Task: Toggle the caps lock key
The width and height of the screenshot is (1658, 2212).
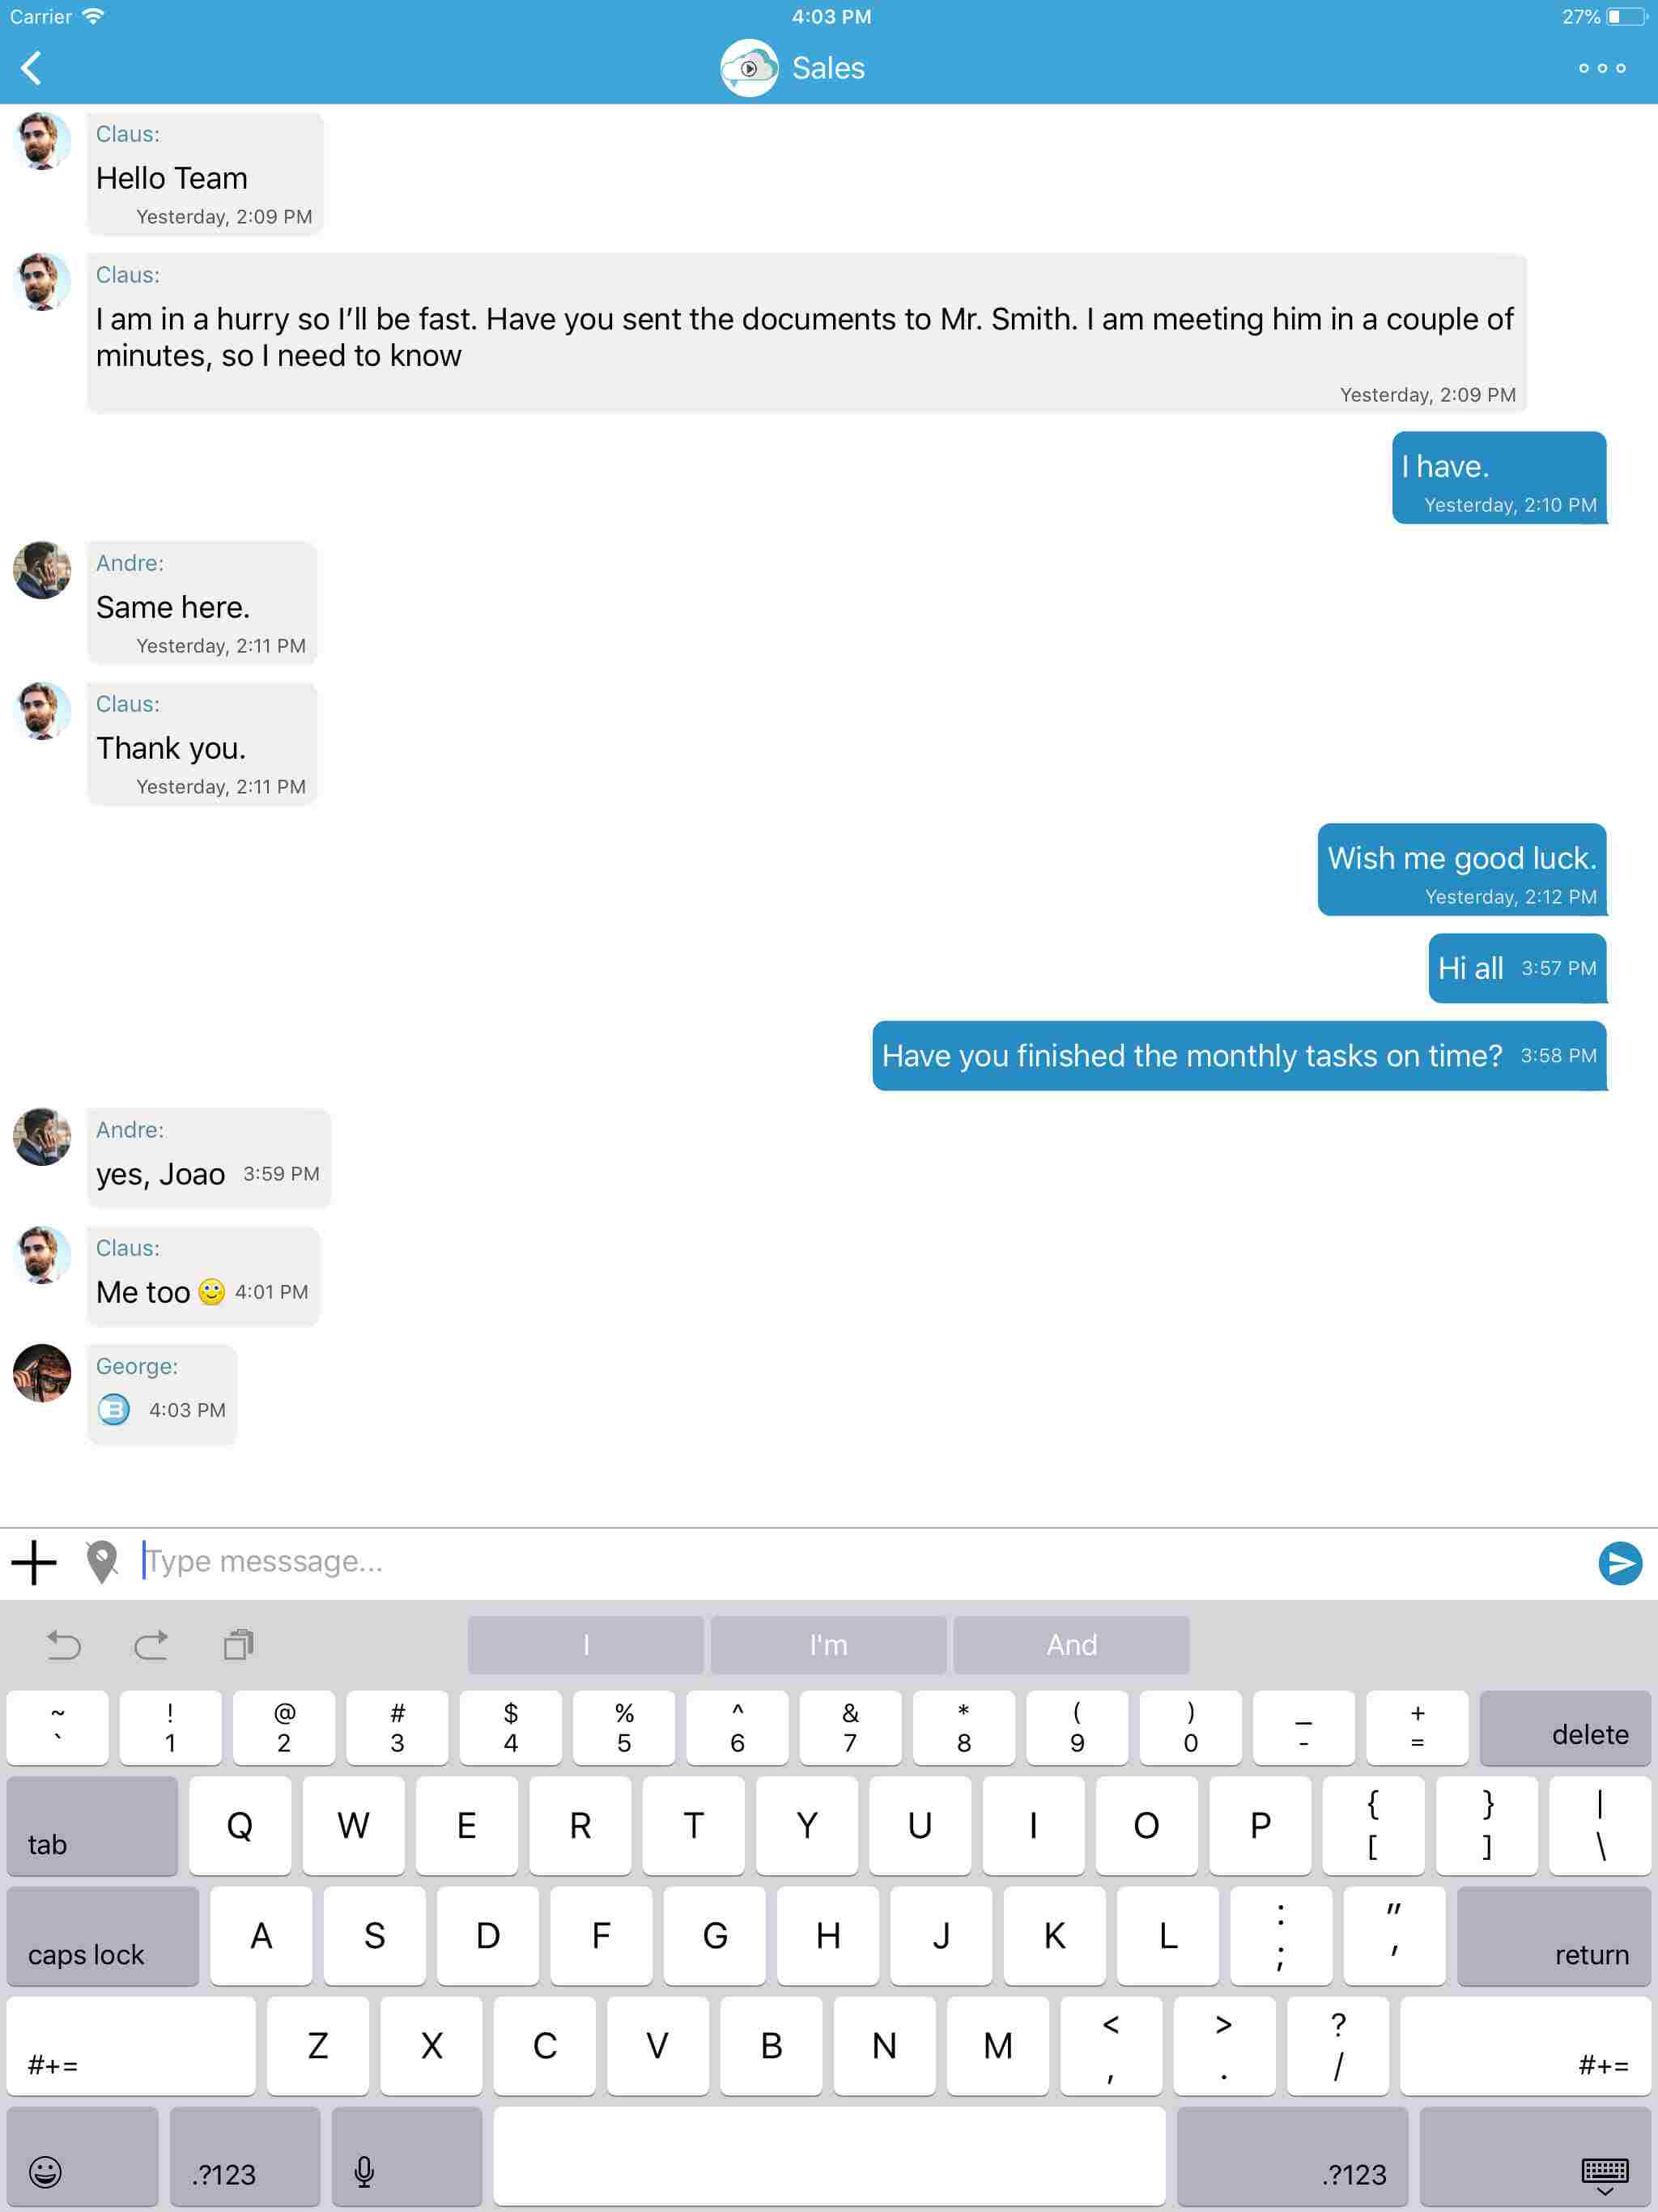Action: click(x=102, y=1936)
